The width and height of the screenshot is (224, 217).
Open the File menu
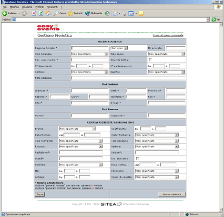5,7
